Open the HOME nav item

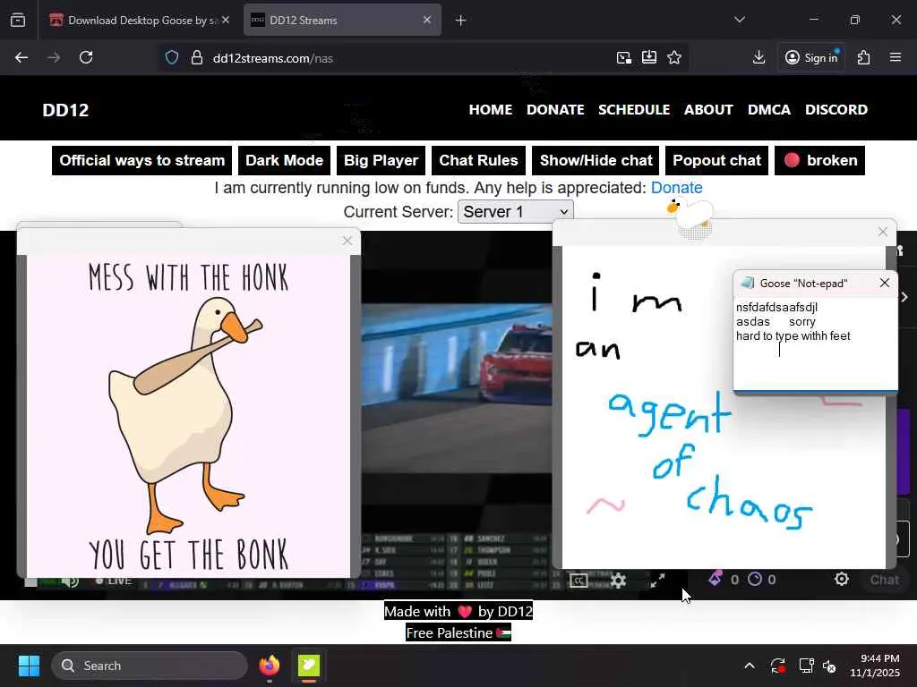tap(491, 110)
